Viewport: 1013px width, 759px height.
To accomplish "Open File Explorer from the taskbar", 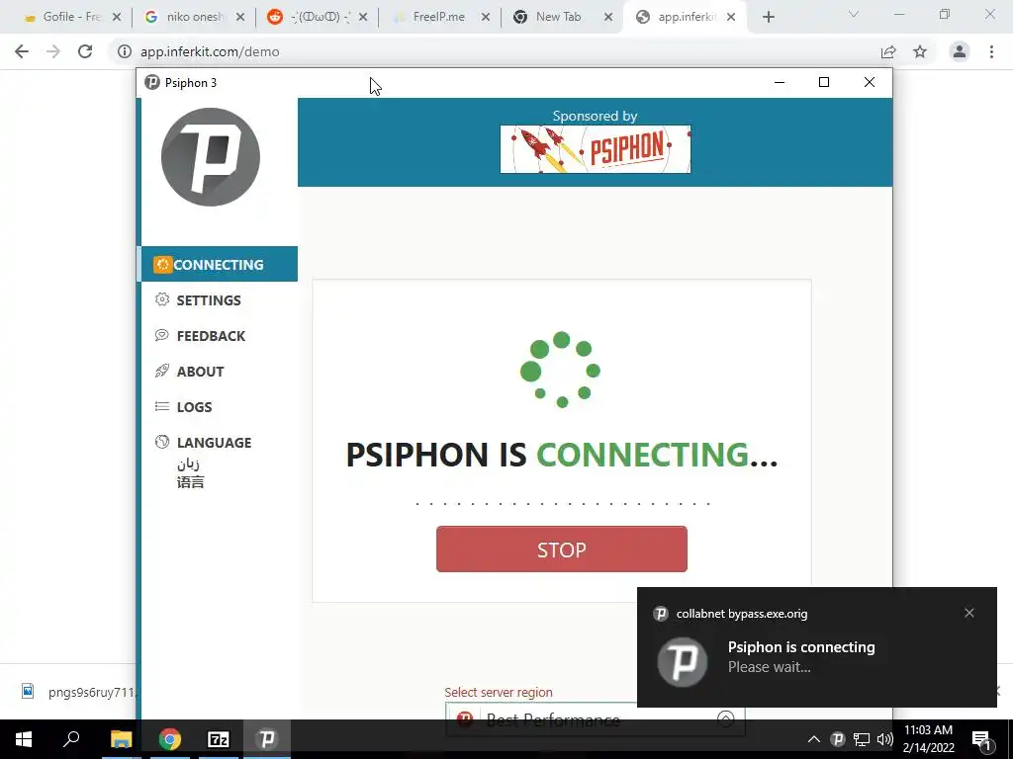I will pos(121,739).
